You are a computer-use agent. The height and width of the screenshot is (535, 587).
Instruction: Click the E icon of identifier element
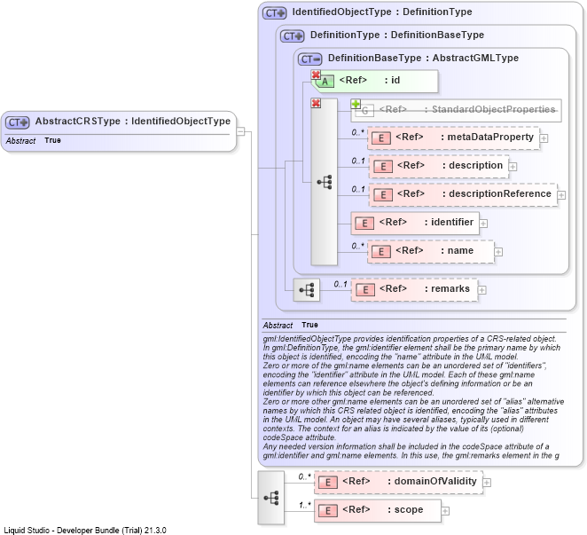click(364, 224)
